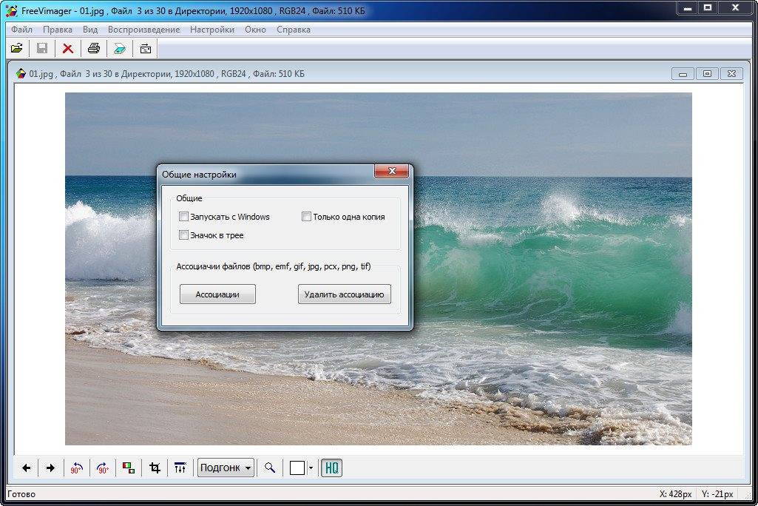This screenshot has height=506, width=758.
Task: Click the FreeVimager app icon in title bar
Action: click(x=12, y=10)
